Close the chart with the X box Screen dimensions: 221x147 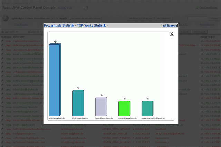tap(172, 34)
